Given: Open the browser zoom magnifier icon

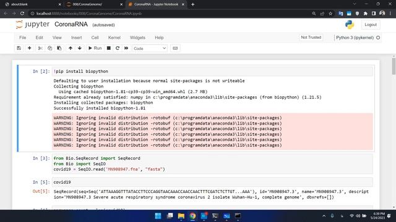Looking at the screenshot, I should pos(314,14).
